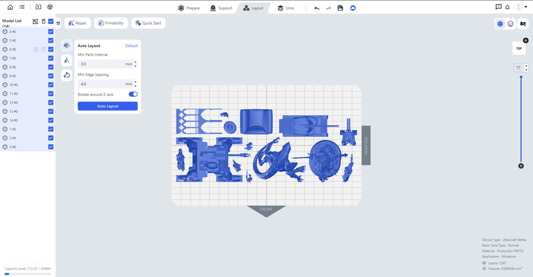Save the project with the floppy disk icon
Screen dimensions: 533x277
tap(340, 8)
